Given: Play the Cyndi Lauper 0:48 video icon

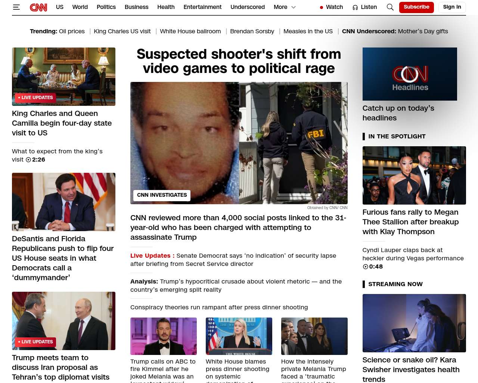Looking at the screenshot, I should coord(365,267).
